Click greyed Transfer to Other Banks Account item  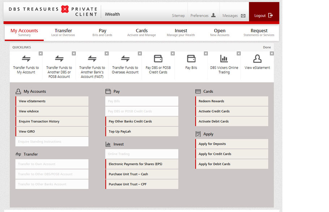(52, 184)
